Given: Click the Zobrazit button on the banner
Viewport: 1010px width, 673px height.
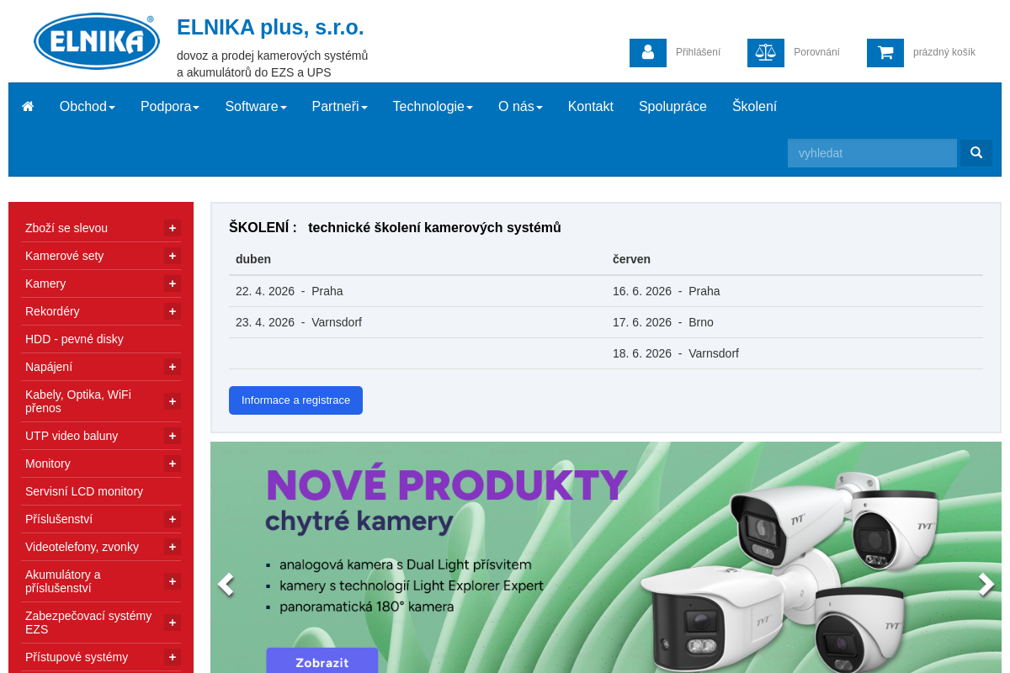Looking at the screenshot, I should (x=322, y=663).
